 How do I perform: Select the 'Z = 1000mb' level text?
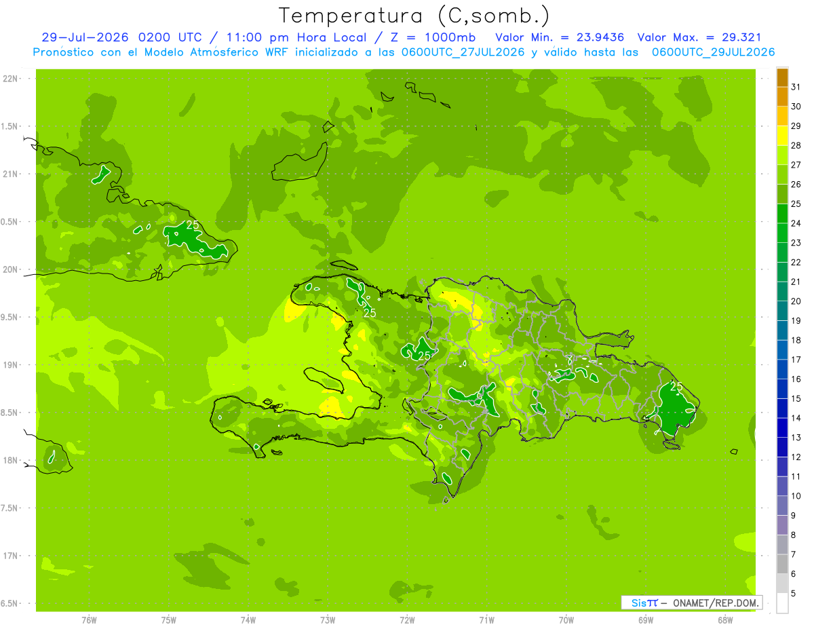click(x=434, y=37)
